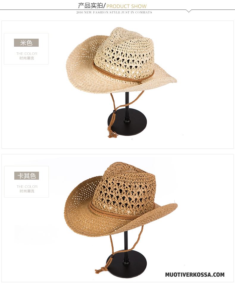Image resolution: width=235 pixels, height=285 pixels.
Task: Click the brown chin cord tassel of beige hat
Action: point(110,134)
